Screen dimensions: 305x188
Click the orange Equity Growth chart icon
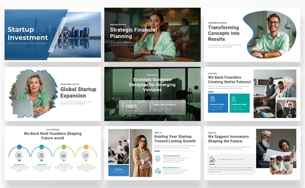(x=86, y=155)
